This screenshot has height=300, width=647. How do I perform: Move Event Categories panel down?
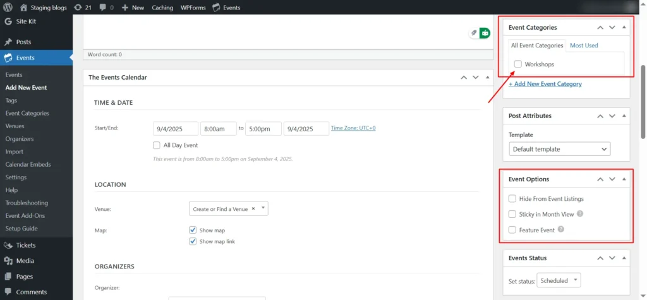coord(612,28)
